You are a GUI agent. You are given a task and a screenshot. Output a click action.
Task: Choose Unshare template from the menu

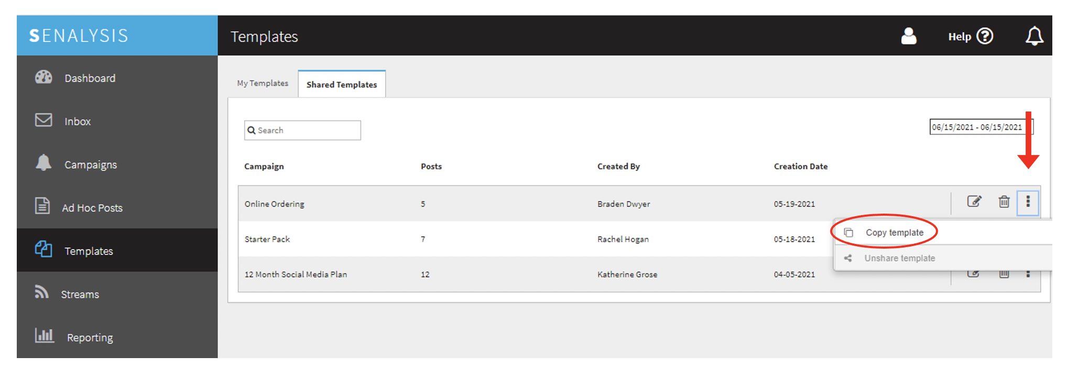click(899, 258)
